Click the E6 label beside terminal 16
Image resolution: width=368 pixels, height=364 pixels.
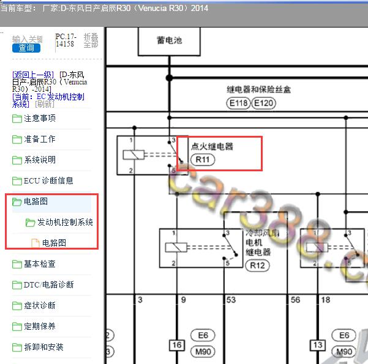203,335
